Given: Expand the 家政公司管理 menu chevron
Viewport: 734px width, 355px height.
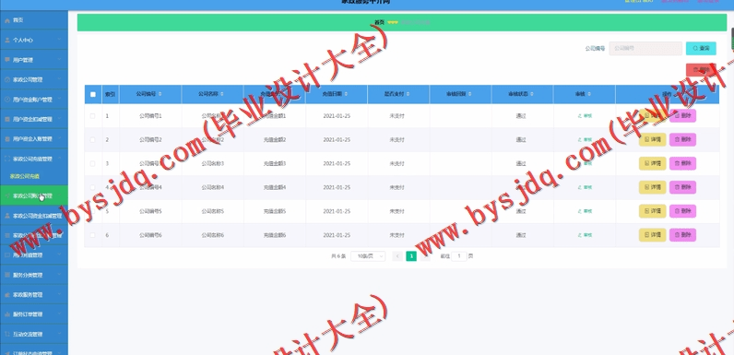Looking at the screenshot, I should pos(59,79).
